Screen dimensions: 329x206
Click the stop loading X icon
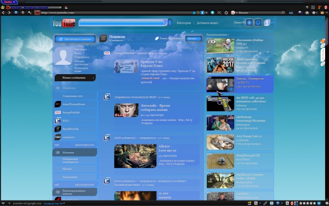219,13
